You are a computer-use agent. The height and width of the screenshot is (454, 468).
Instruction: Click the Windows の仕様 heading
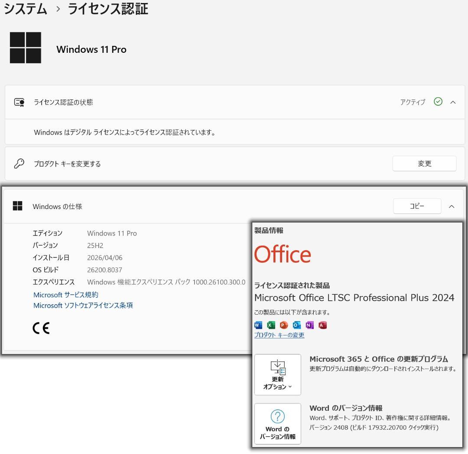[57, 206]
